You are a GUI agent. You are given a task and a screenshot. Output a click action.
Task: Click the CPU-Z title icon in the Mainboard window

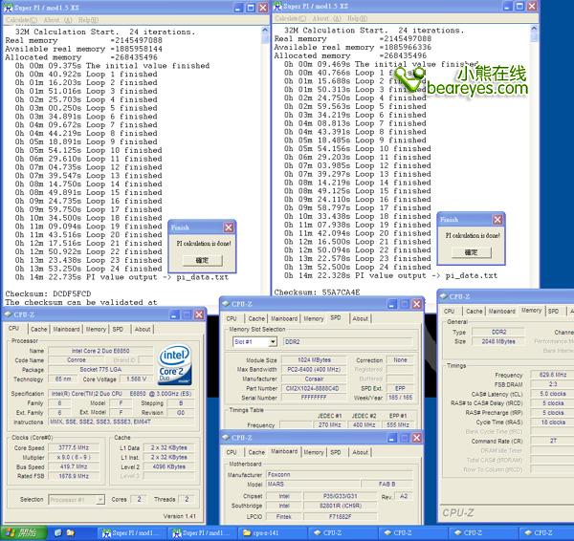pyautogui.click(x=226, y=438)
